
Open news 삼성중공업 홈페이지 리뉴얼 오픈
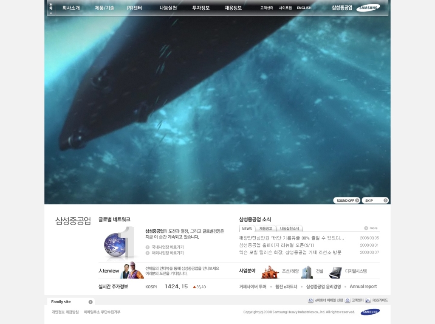277,245
